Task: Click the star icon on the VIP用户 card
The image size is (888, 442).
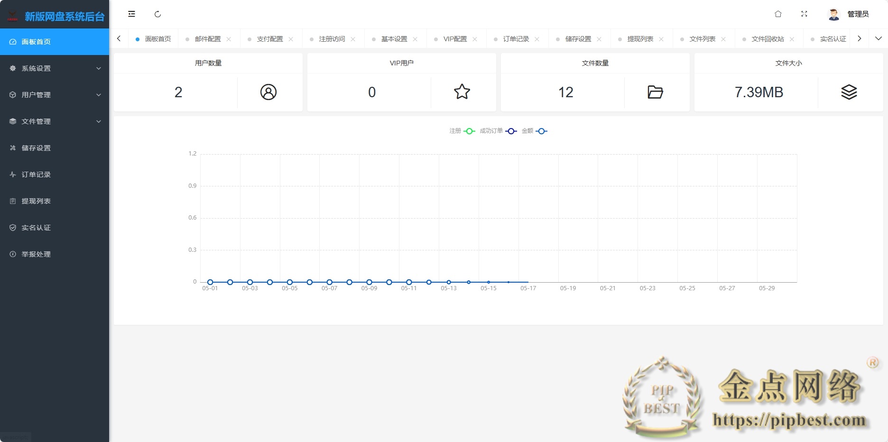Action: [462, 92]
